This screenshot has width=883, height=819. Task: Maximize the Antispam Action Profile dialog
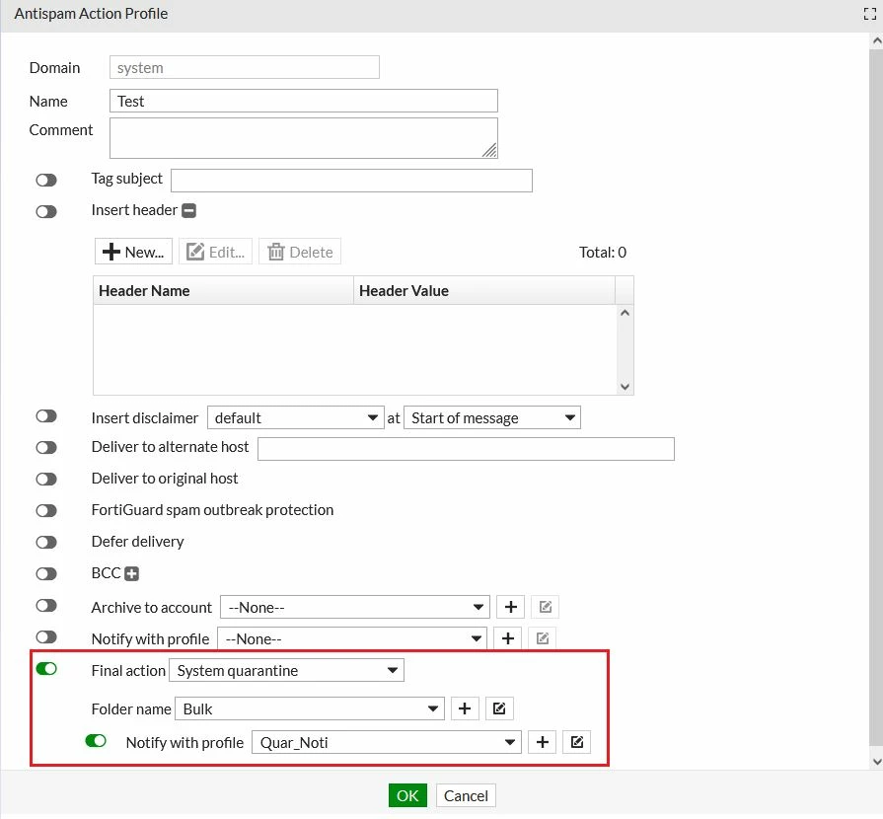point(869,14)
